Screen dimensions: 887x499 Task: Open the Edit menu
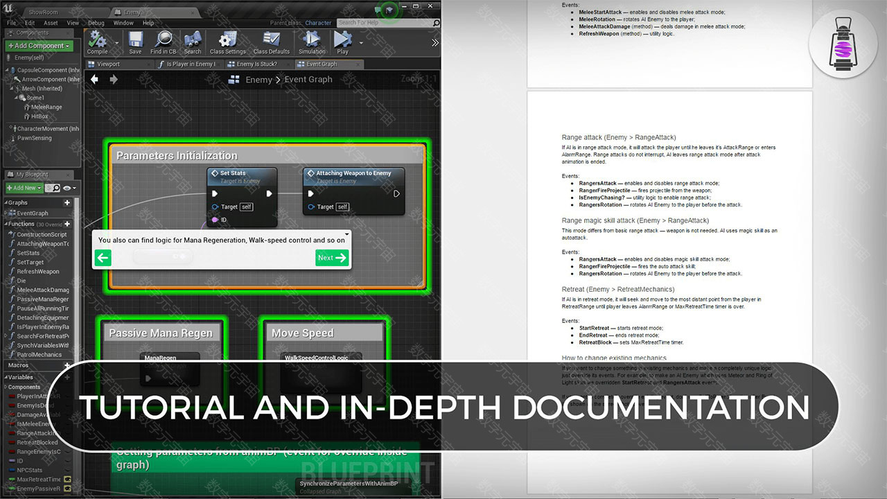point(30,23)
